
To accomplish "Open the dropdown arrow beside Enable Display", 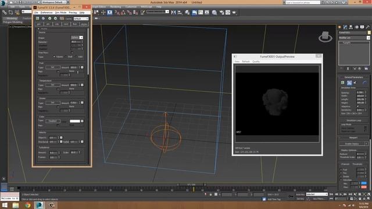I will (x=367, y=143).
